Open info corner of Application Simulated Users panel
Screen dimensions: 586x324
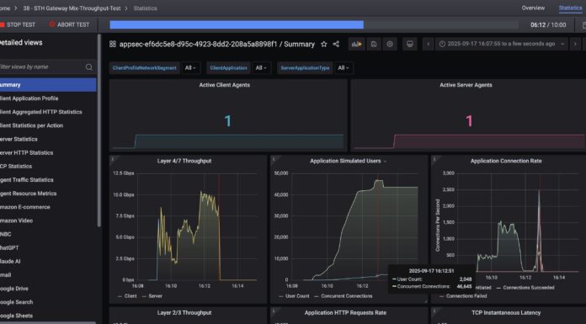[274, 160]
